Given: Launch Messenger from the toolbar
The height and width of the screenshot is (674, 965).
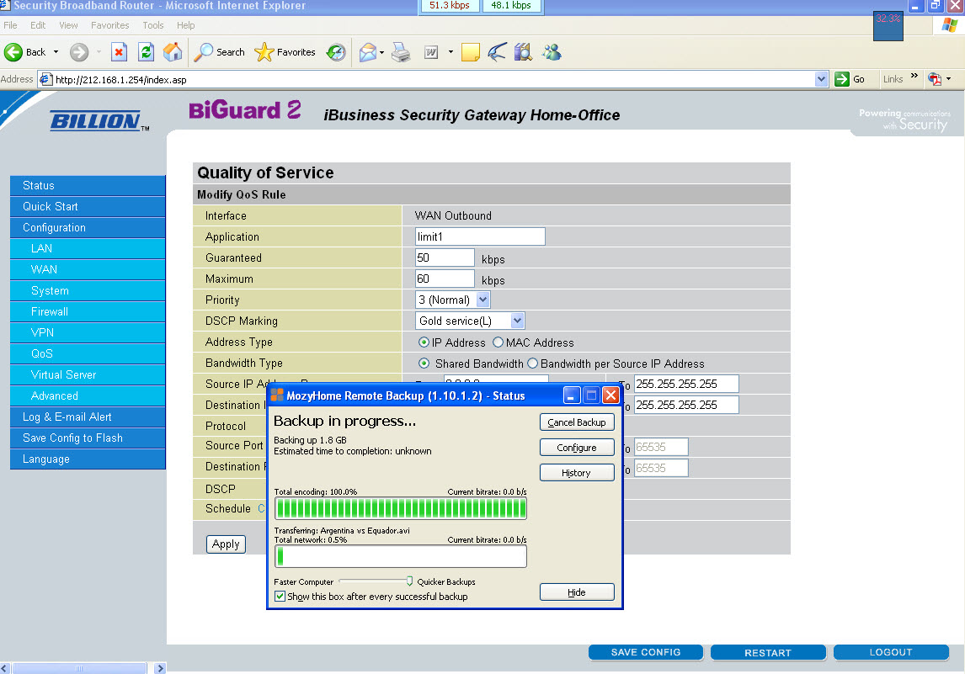Looking at the screenshot, I should click(552, 52).
